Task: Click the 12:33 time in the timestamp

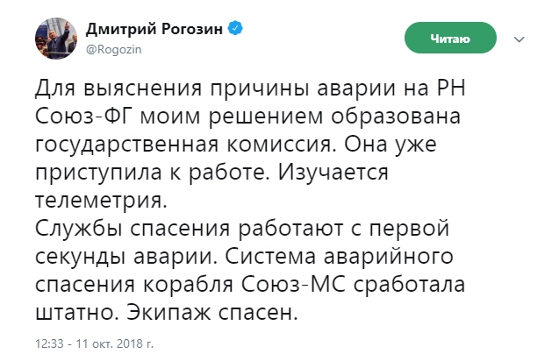Action: tap(49, 343)
